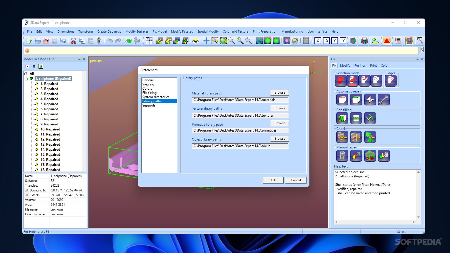The image size is (450, 253).
Task: Open the Fix Model menu
Action: (160, 31)
